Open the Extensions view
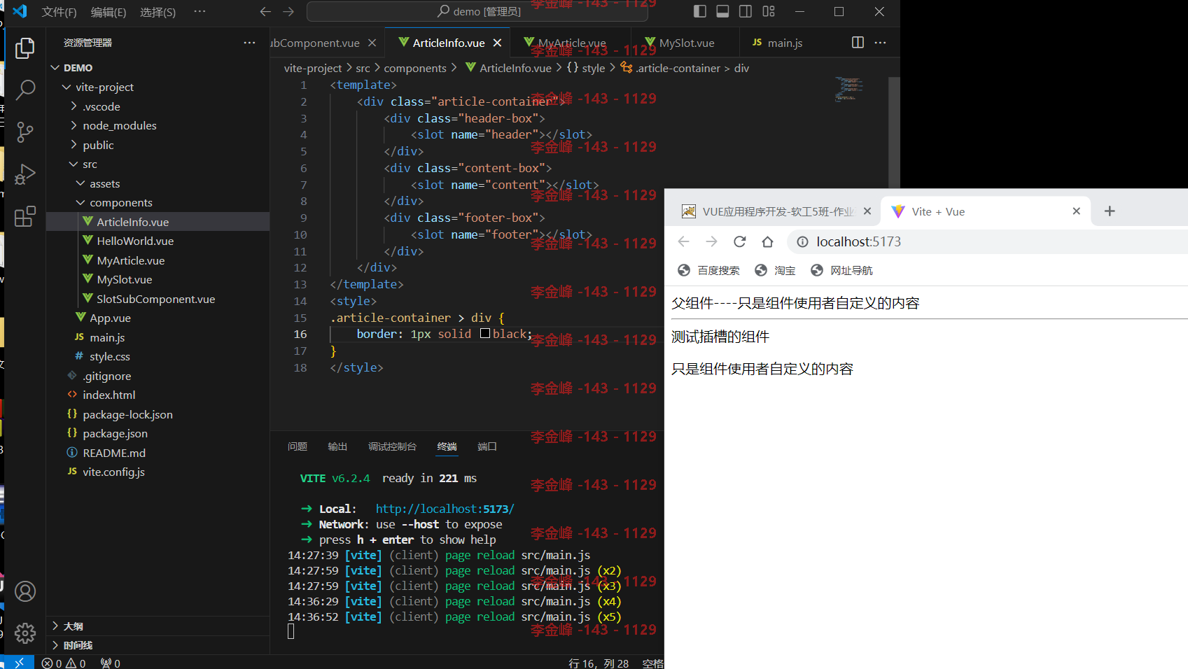 click(x=25, y=216)
